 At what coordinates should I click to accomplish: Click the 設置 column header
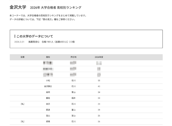click(x=22, y=57)
